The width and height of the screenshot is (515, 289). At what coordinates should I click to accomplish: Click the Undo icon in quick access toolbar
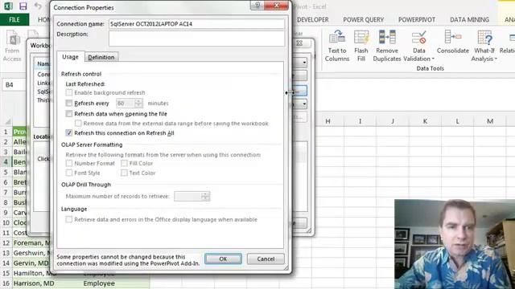[x=38, y=6]
